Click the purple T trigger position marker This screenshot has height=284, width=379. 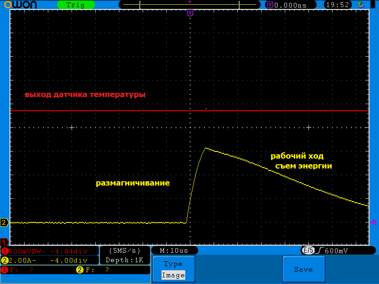tap(189, 13)
